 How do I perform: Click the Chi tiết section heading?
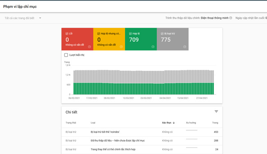pos(71,112)
